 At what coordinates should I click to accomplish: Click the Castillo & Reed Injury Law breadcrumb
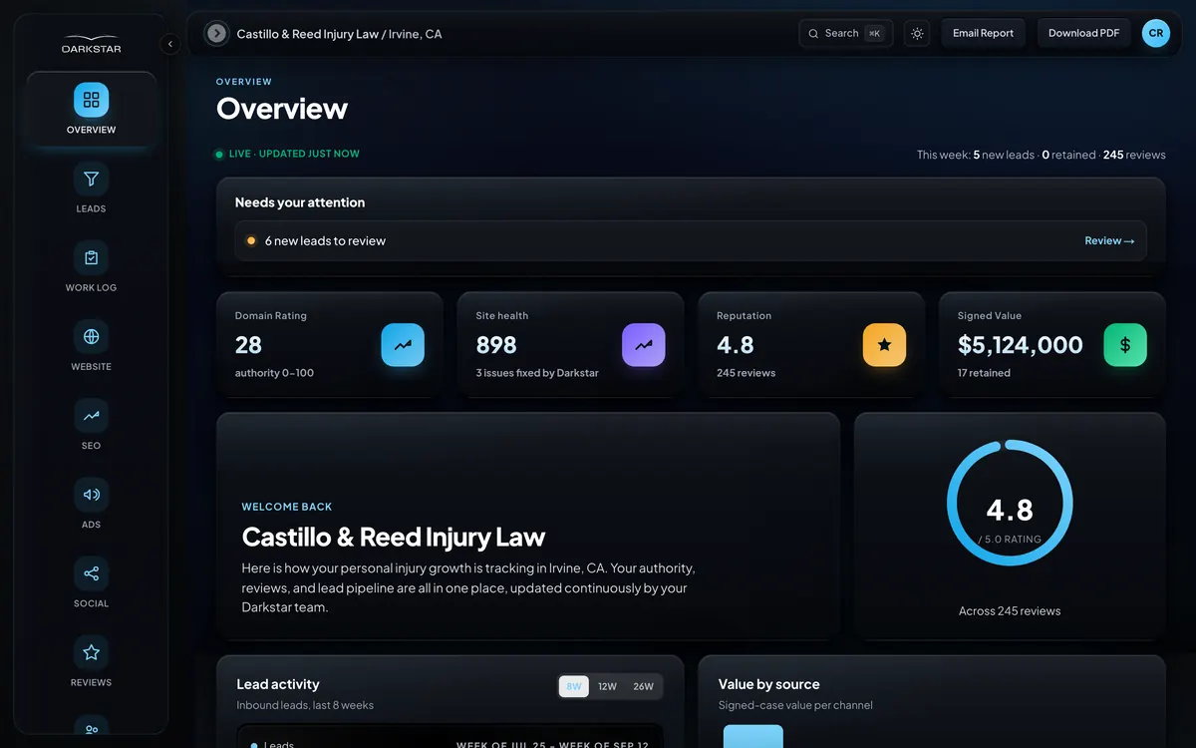click(308, 34)
